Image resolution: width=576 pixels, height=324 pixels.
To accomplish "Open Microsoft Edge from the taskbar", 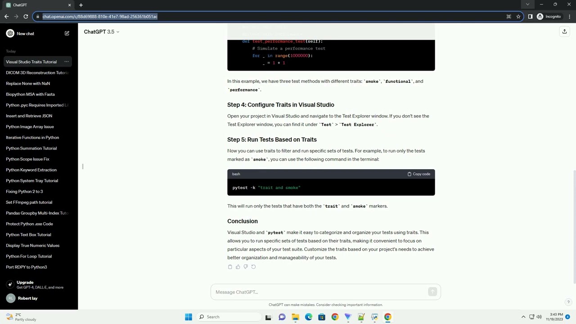I will [309, 317].
